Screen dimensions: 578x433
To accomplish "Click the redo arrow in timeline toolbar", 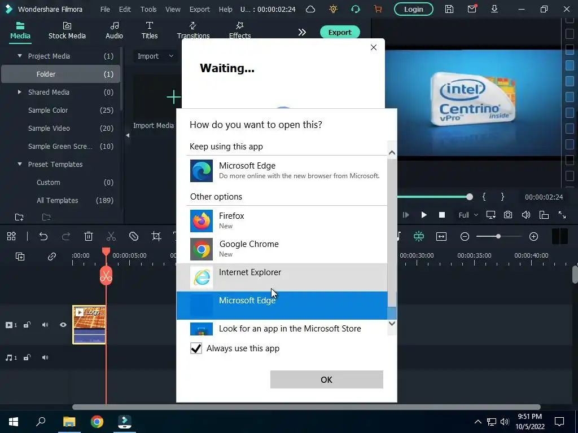I will coord(66,236).
